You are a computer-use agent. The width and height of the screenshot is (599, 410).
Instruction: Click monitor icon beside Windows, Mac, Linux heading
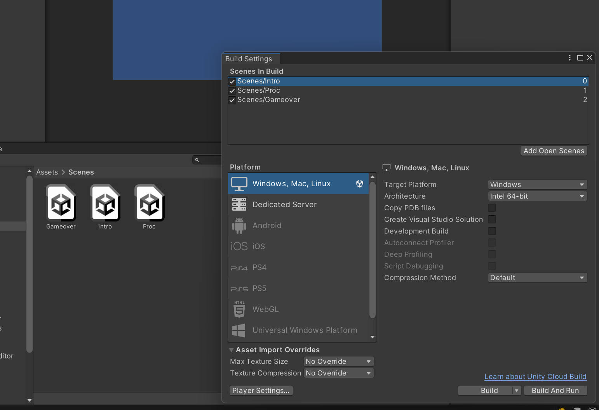[387, 168]
